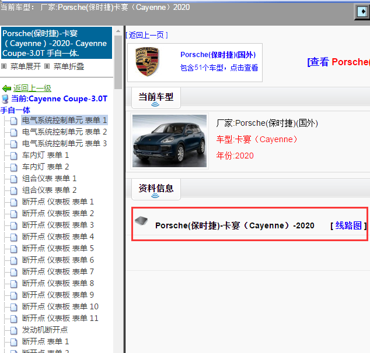
Task: Click the page icon for 断开点 仪表板 表单 5
Action: [13, 249]
